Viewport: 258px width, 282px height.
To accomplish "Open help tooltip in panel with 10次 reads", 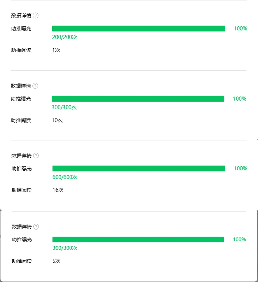I will pos(35,86).
